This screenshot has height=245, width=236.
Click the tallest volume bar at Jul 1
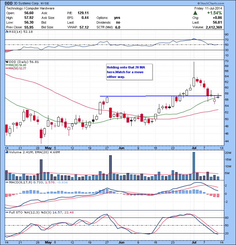[194, 166]
